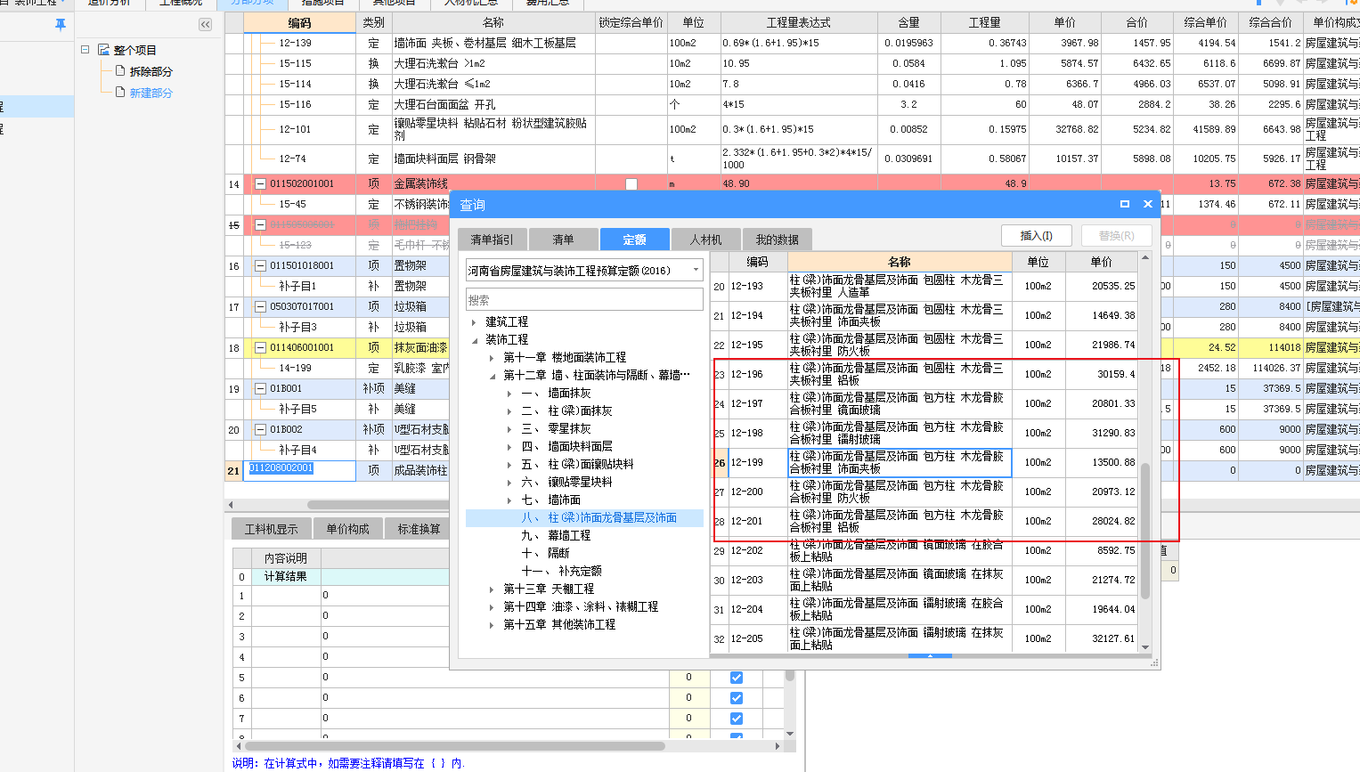The width and height of the screenshot is (1360, 772).
Task: Click the code input cell in row 21
Action: pyautogui.click(x=300, y=469)
